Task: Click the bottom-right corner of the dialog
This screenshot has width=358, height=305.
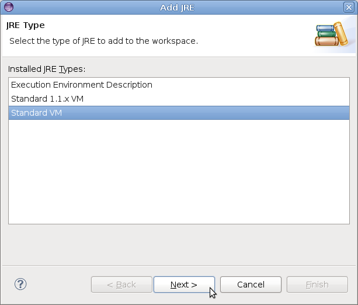Action: click(x=354, y=301)
